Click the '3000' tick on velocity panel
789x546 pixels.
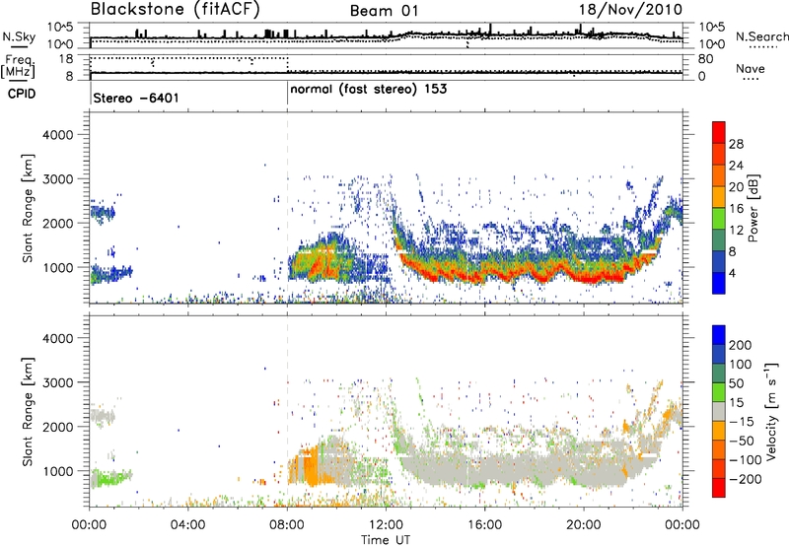[57, 382]
